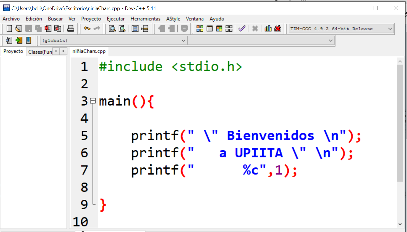Click the green plus icon in the second toolbar
The width and height of the screenshot is (407, 232).
pyautogui.click(x=19, y=40)
